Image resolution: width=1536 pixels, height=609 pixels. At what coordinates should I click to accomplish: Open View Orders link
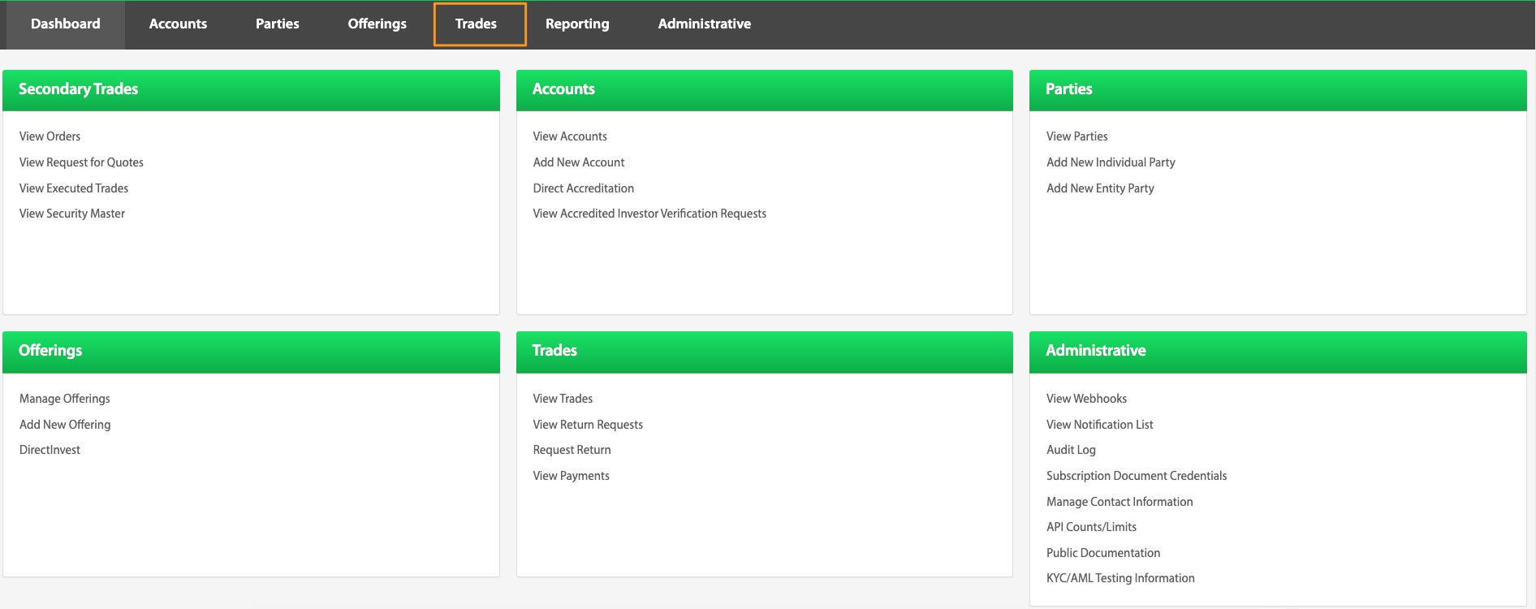(x=50, y=136)
